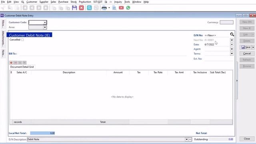Expand the Customer Code dropdown
256x144 pixels.
pos(45,22)
